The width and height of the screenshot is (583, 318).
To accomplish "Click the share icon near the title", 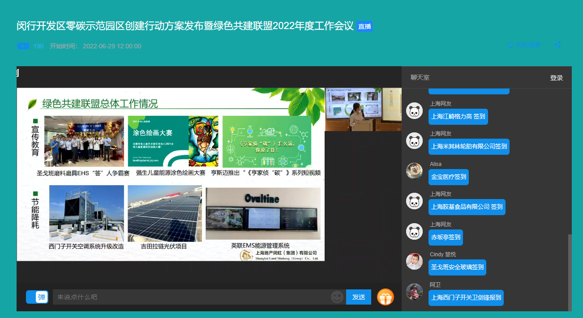I will pos(557,45).
